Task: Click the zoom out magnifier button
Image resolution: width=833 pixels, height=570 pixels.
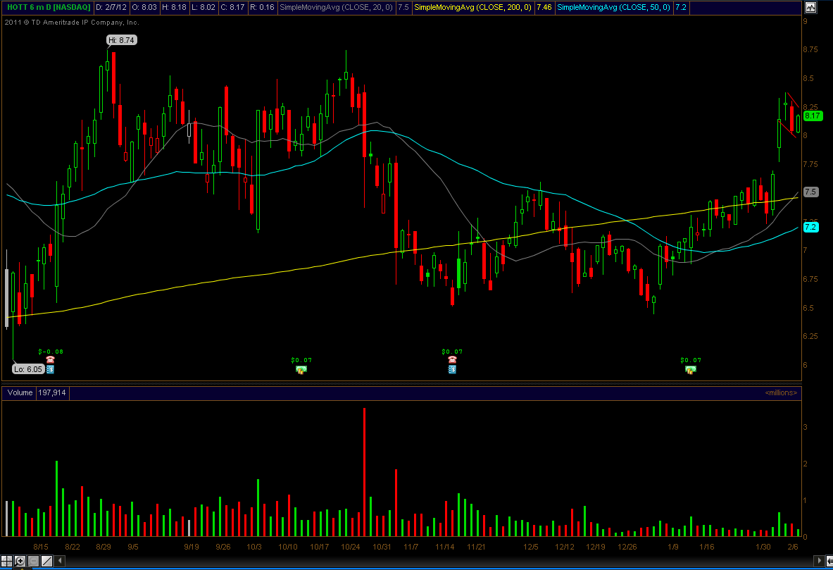Action: (x=33, y=561)
